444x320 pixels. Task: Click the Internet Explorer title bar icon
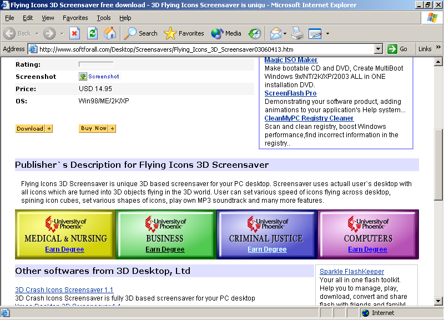[5, 5]
